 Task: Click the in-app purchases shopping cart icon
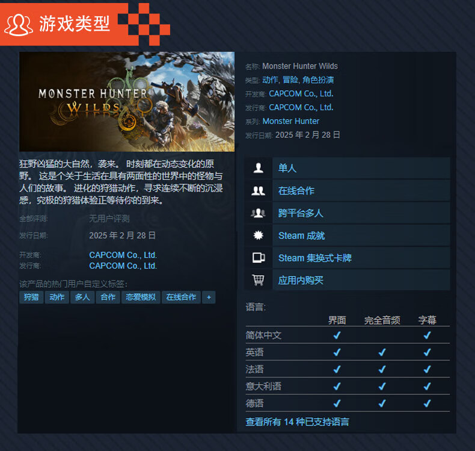[258, 280]
